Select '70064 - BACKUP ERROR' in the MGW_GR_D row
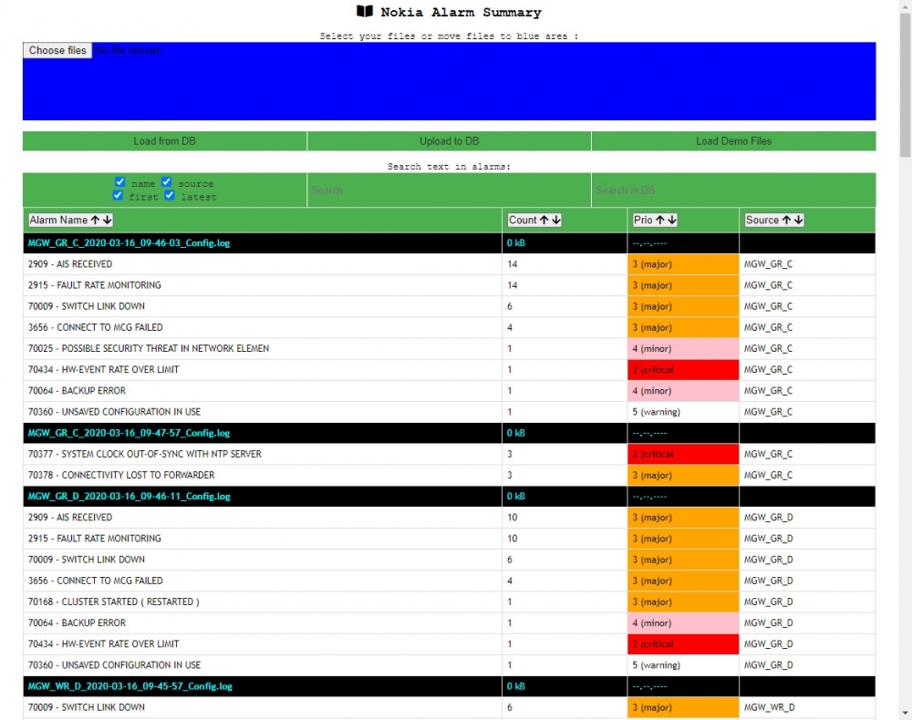 [77, 623]
